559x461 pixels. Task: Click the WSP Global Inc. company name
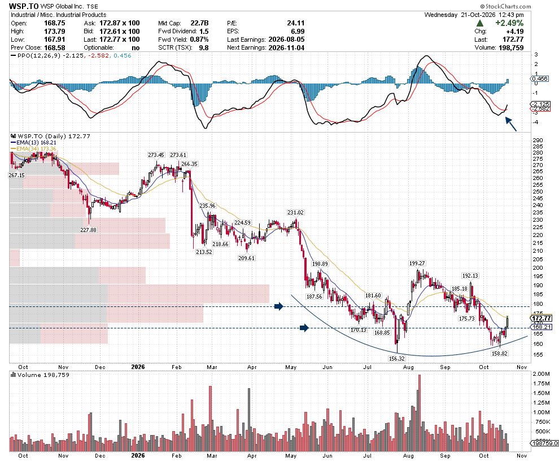tap(62, 6)
